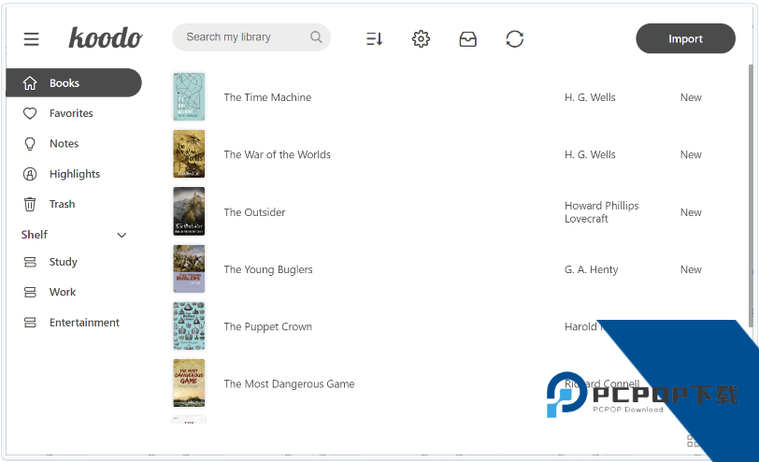Click the koodo logo
The width and height of the screenshot is (759, 462).
point(106,37)
